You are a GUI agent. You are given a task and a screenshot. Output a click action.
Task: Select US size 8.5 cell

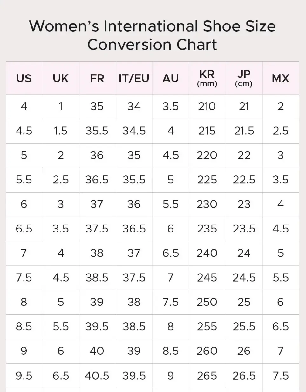tap(24, 327)
